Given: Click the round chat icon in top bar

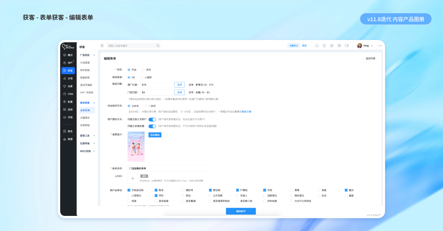Looking at the screenshot, I should [x=339, y=46].
